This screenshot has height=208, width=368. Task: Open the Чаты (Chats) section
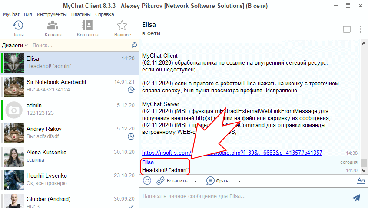[18, 29]
